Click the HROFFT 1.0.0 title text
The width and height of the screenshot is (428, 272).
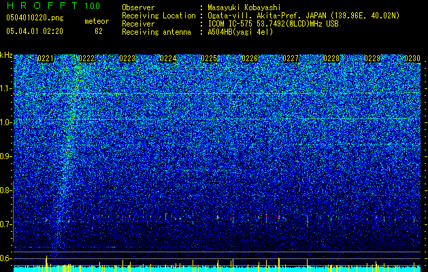point(53,5)
